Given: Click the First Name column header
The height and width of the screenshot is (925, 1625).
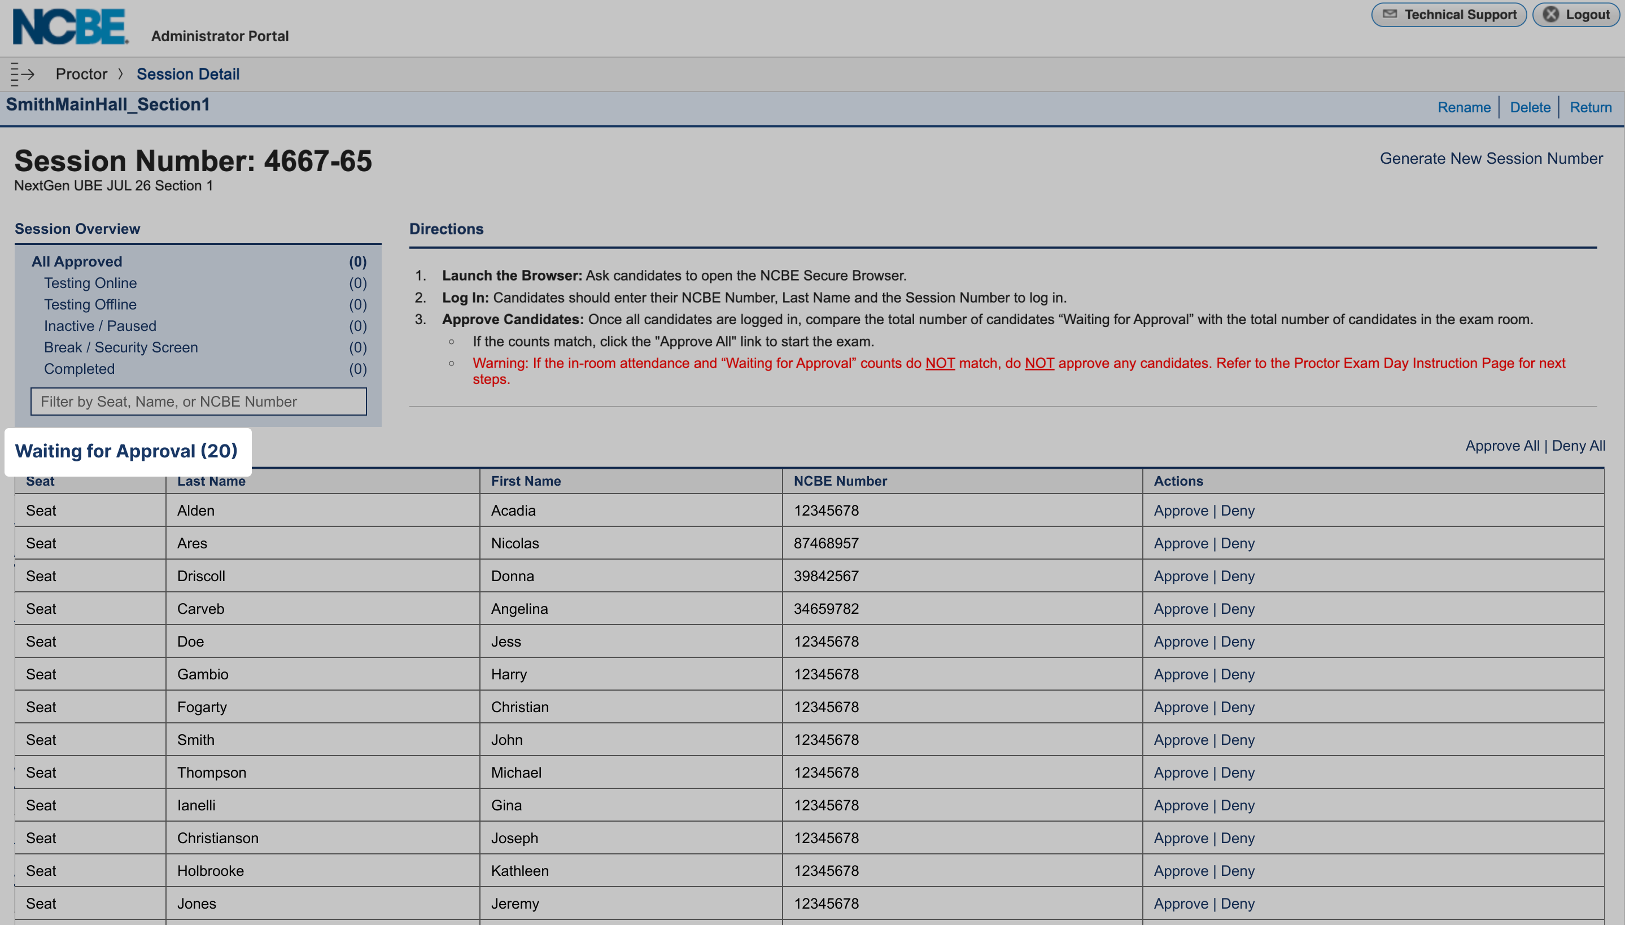Looking at the screenshot, I should click(526, 482).
